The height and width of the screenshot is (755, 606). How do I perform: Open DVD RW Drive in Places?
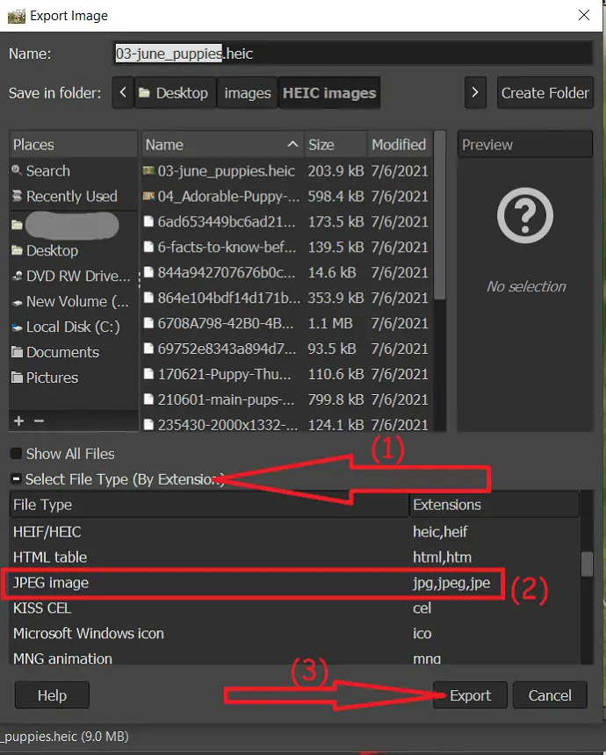73,276
